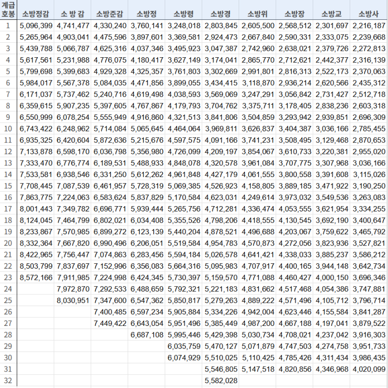Select the 소방경 column header
The image size is (388, 388).
[221, 10]
